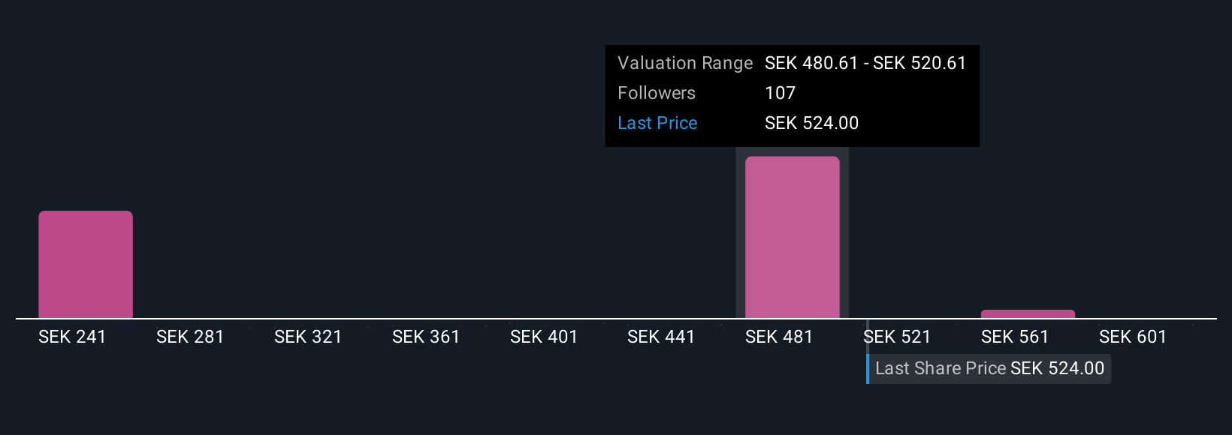Click the pink bar above SEK 241
Viewport: 1232px width, 435px height.
pyautogui.click(x=86, y=264)
